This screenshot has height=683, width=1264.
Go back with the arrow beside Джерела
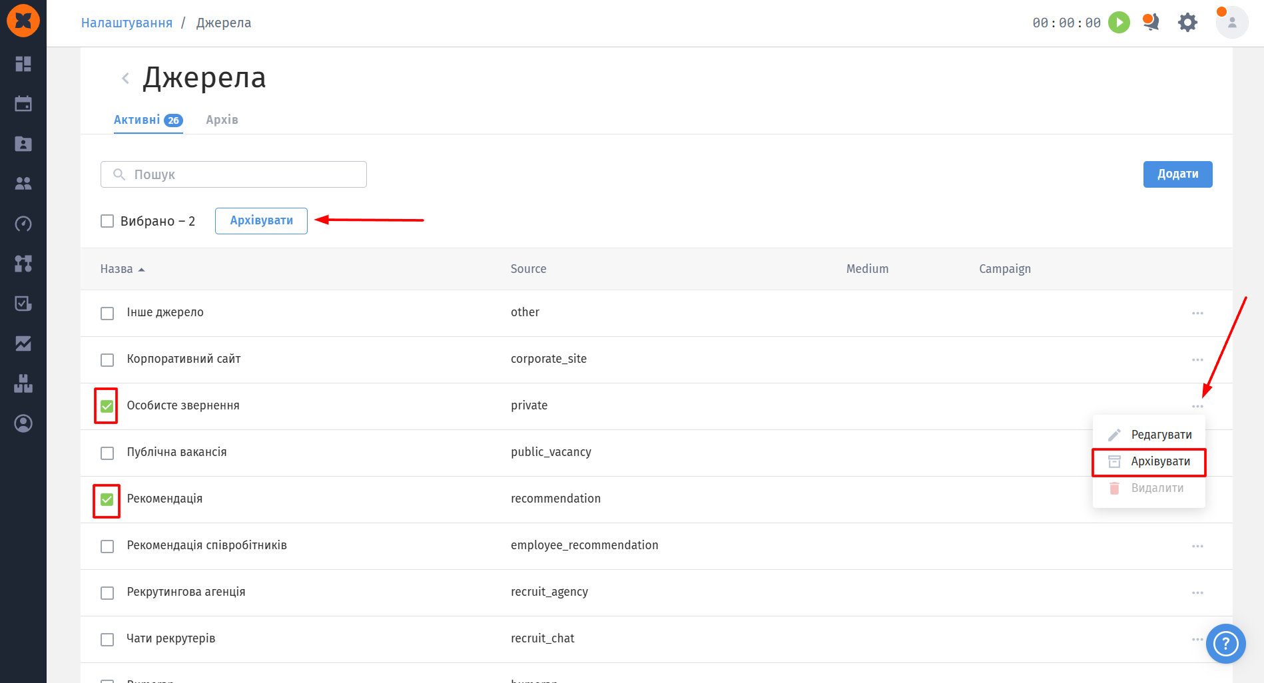(125, 79)
